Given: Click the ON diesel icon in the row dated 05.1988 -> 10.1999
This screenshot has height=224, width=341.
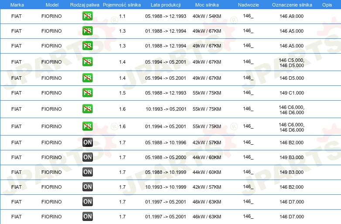Looking at the screenshot, I should point(87,172).
